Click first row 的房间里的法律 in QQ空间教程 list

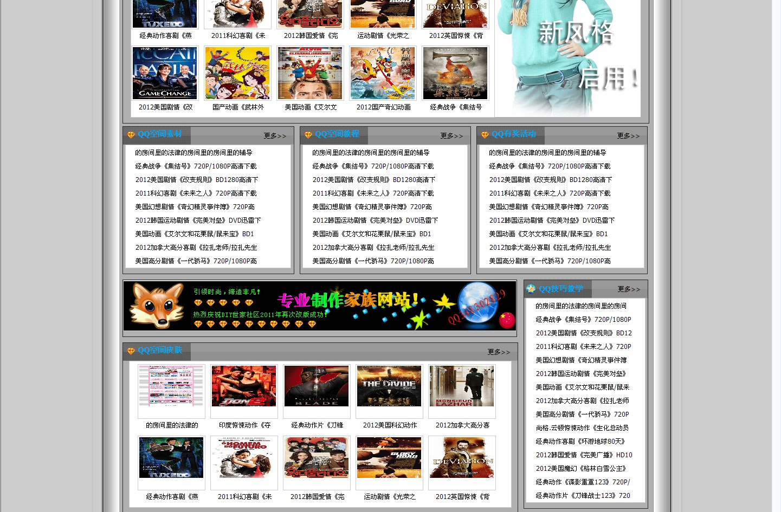pyautogui.click(x=371, y=153)
